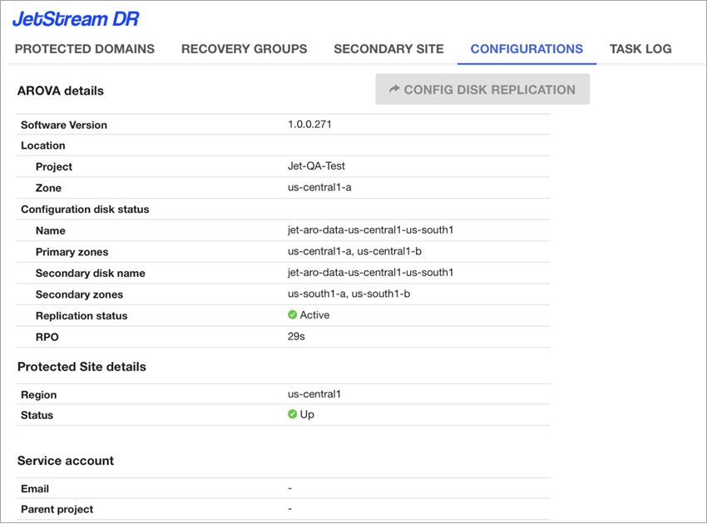Click the Zone value us-central1-a

319,187
